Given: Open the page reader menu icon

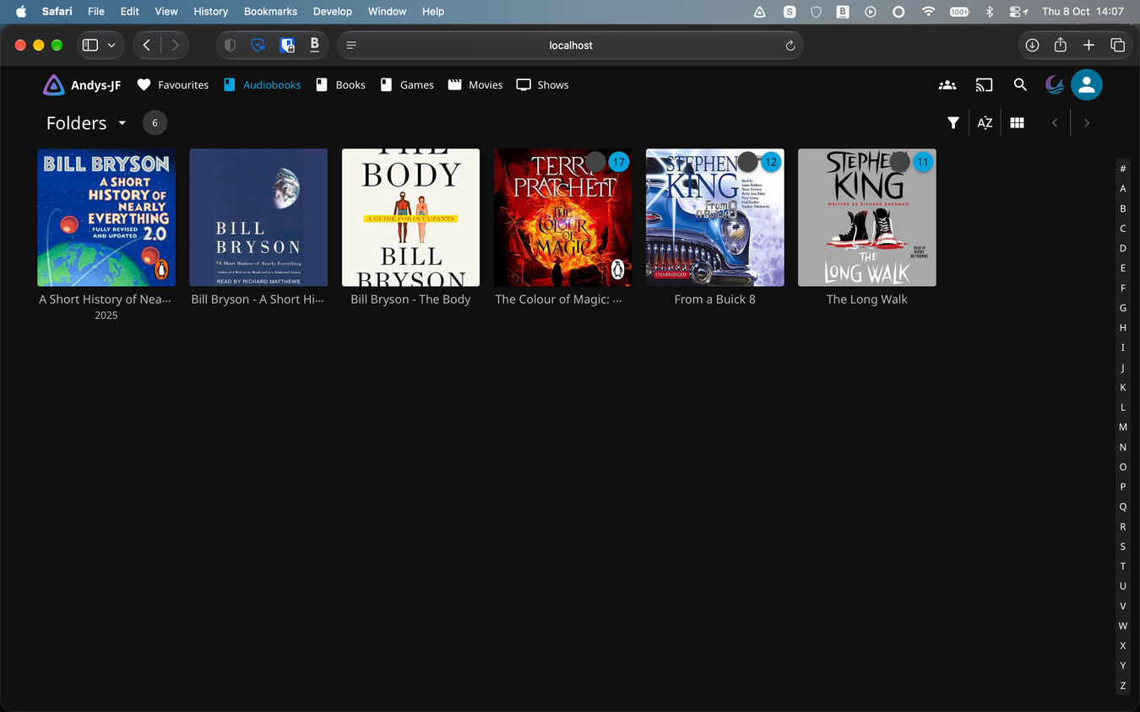Looking at the screenshot, I should coord(351,46).
